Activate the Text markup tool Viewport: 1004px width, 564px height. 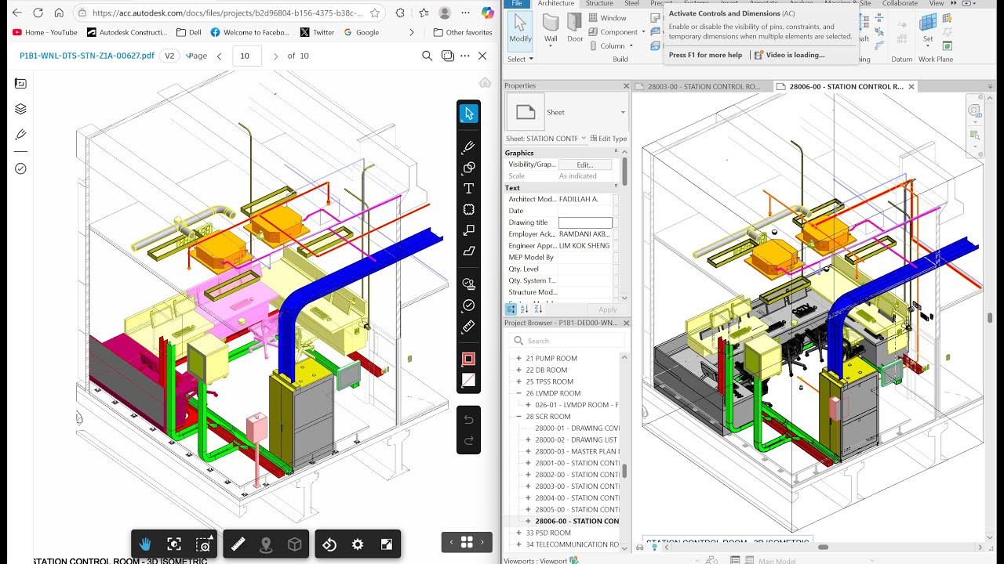[x=469, y=189]
